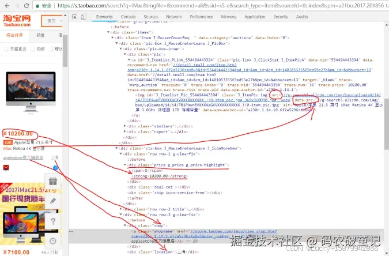Open the Apple/苹果 21.5 英寸 product title

pyautogui.click(x=28, y=145)
